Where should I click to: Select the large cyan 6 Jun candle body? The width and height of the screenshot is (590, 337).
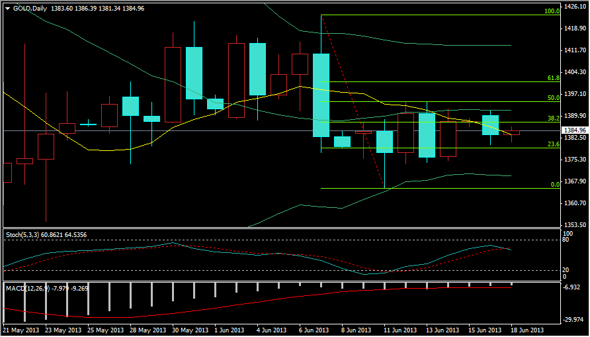[x=321, y=95]
